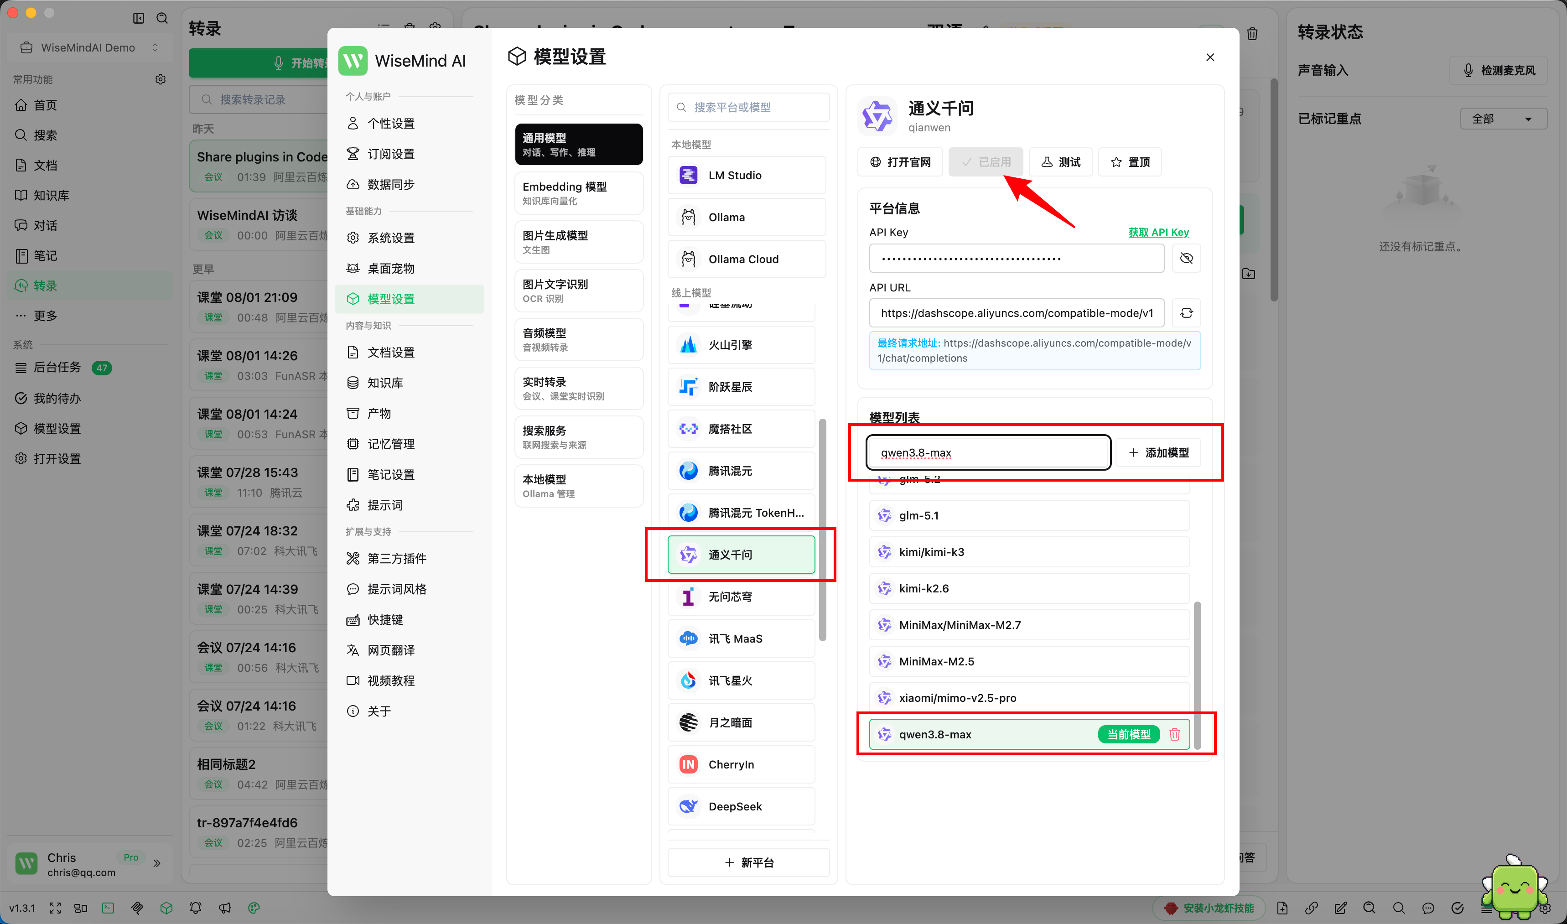Viewport: 1567px width, 924px height.
Task: Pin the platform with the 置顶 button
Action: (1130, 162)
